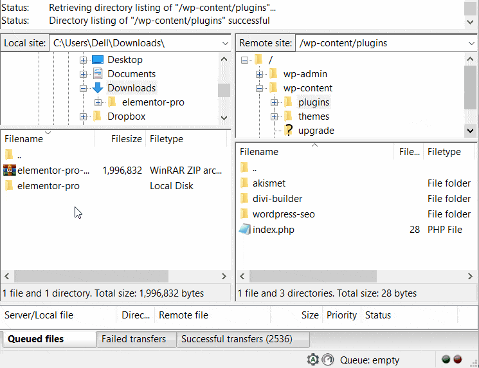Select the index.php file name
479x368 pixels.
click(273, 230)
